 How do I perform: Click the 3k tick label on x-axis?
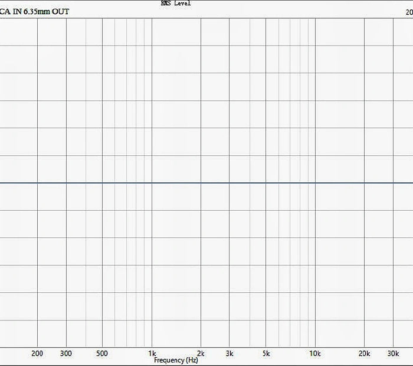(x=230, y=354)
